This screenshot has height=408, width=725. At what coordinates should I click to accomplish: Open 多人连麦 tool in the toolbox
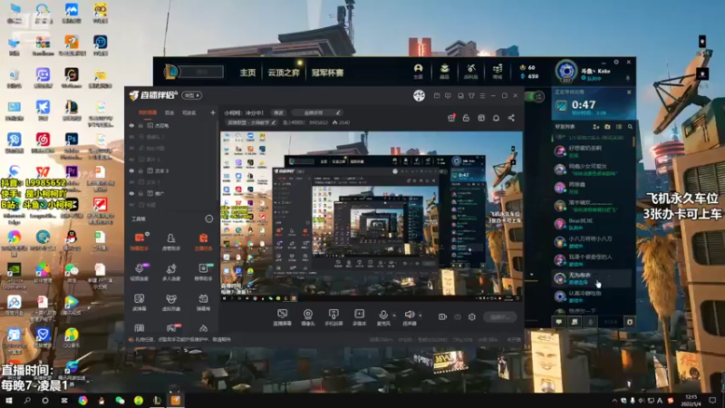[170, 272]
